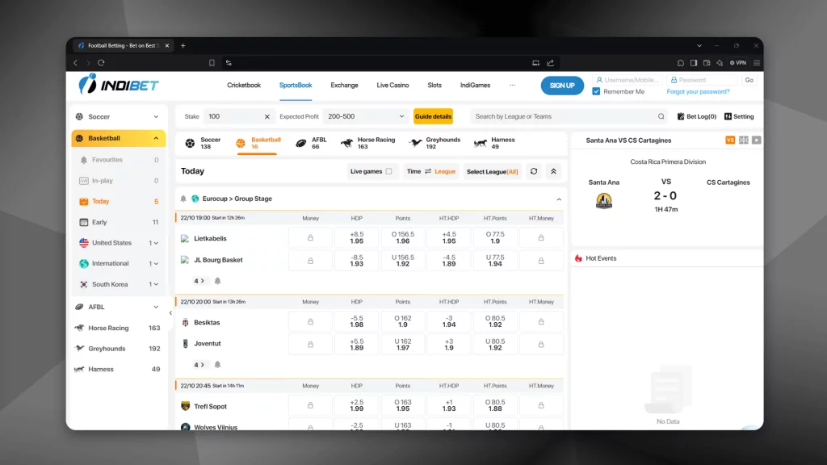The height and width of the screenshot is (465, 827).
Task: Open the Slots menu
Action: point(434,86)
